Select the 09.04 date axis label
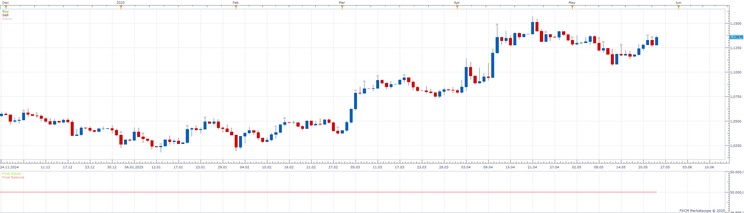This screenshot has height=213, width=744. coord(488,167)
